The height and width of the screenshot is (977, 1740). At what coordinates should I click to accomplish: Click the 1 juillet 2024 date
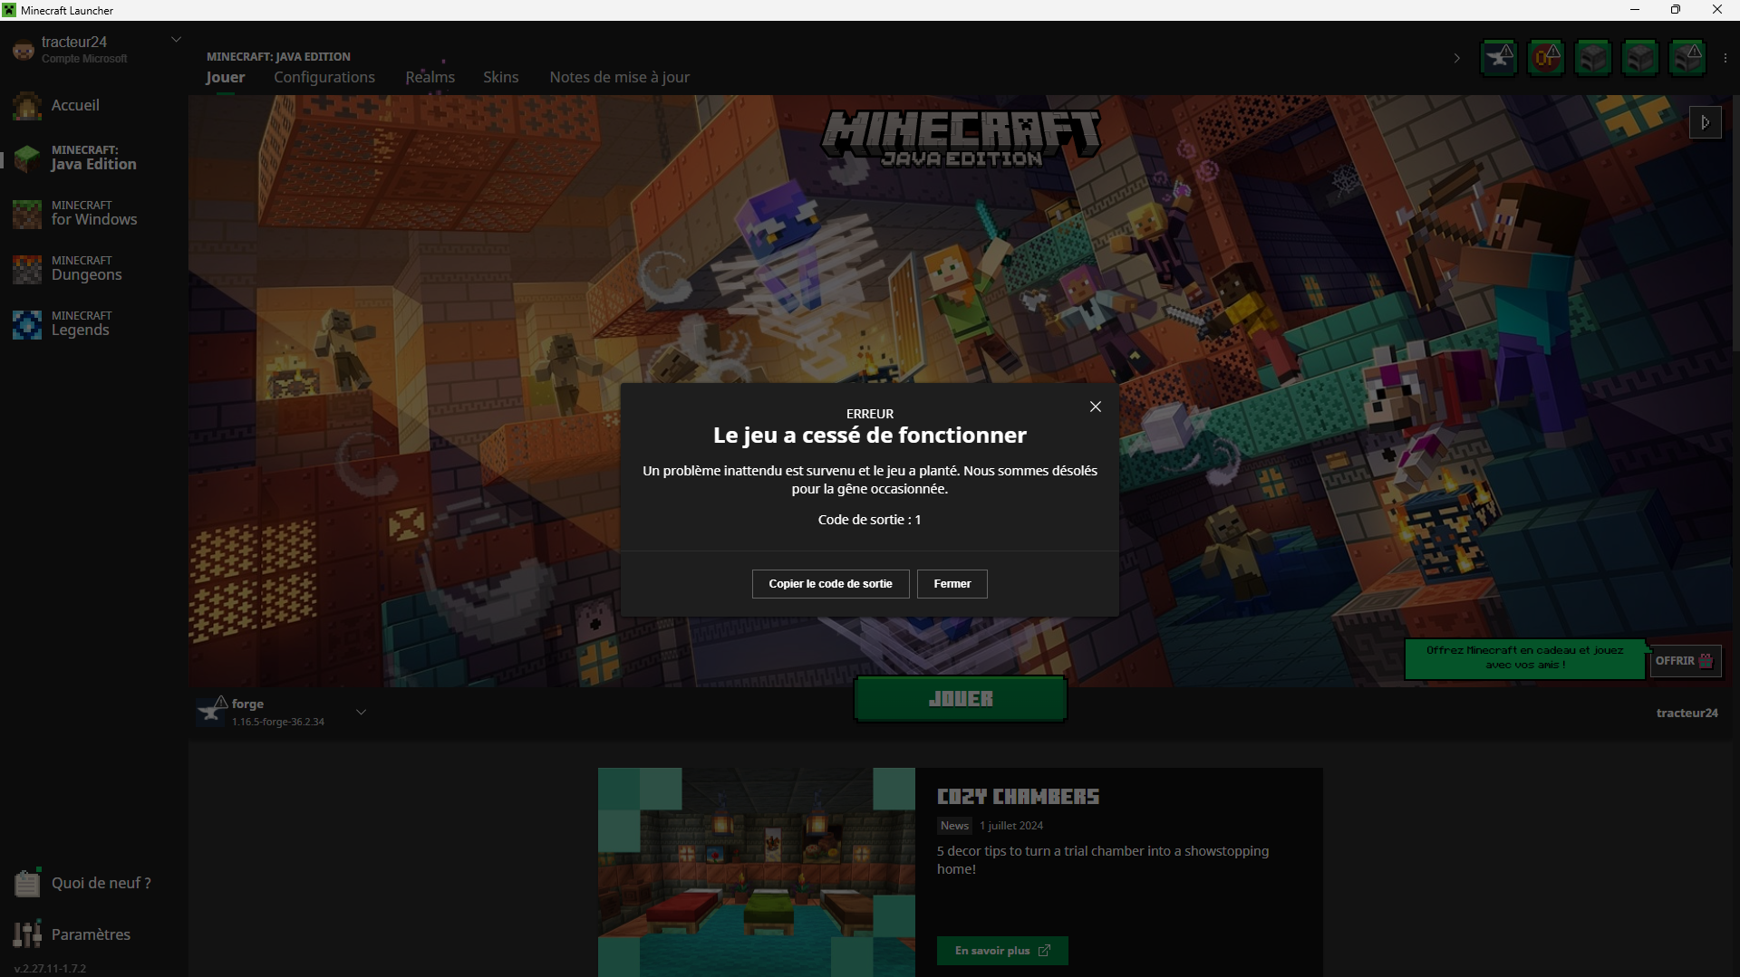[1011, 826]
